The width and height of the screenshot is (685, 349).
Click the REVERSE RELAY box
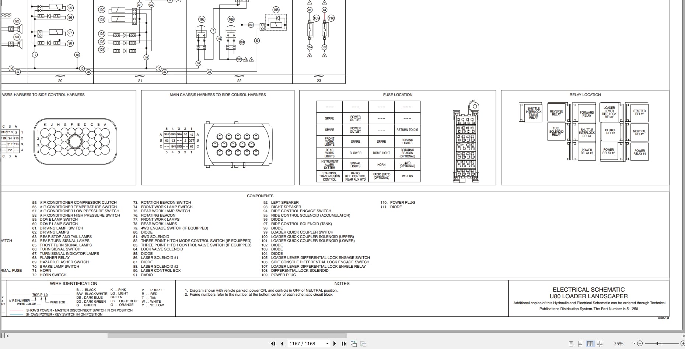tap(556, 113)
